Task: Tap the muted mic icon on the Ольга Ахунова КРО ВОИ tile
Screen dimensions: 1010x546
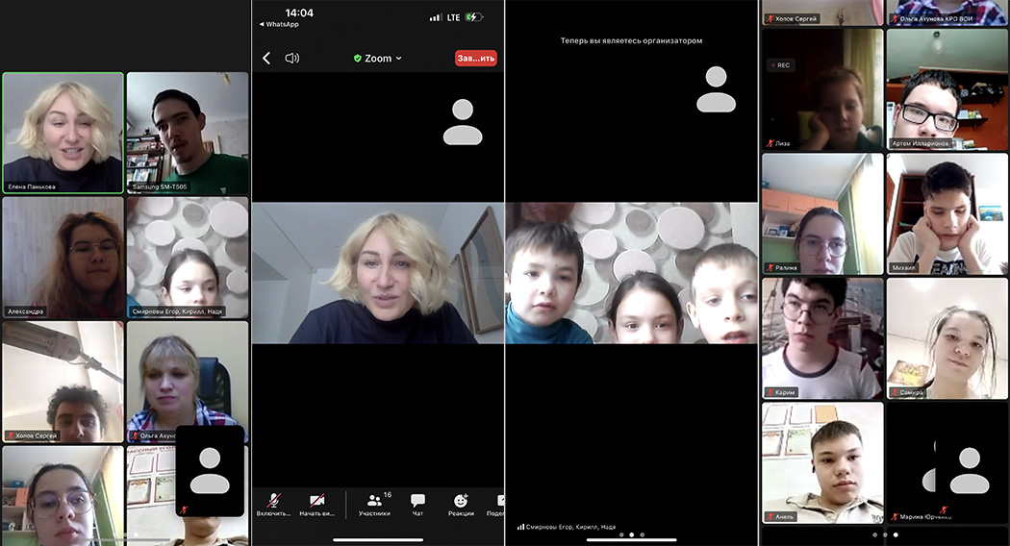Action: (895, 18)
